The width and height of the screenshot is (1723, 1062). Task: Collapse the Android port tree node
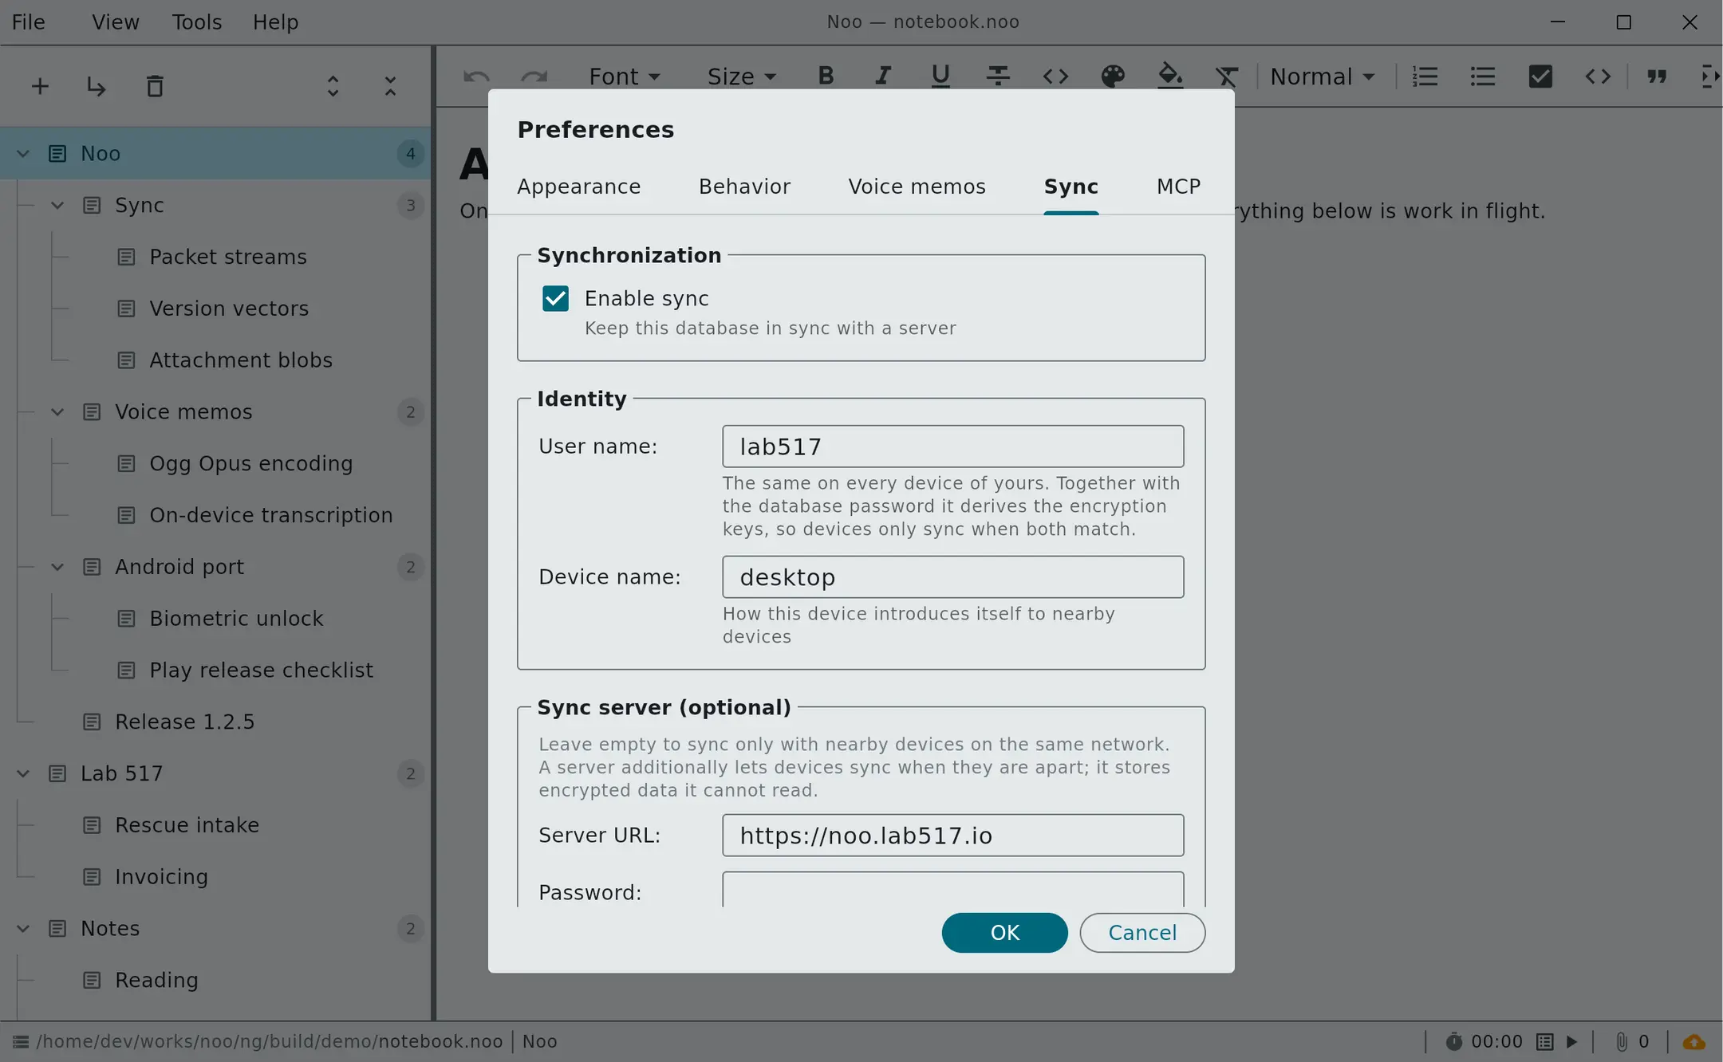(57, 567)
